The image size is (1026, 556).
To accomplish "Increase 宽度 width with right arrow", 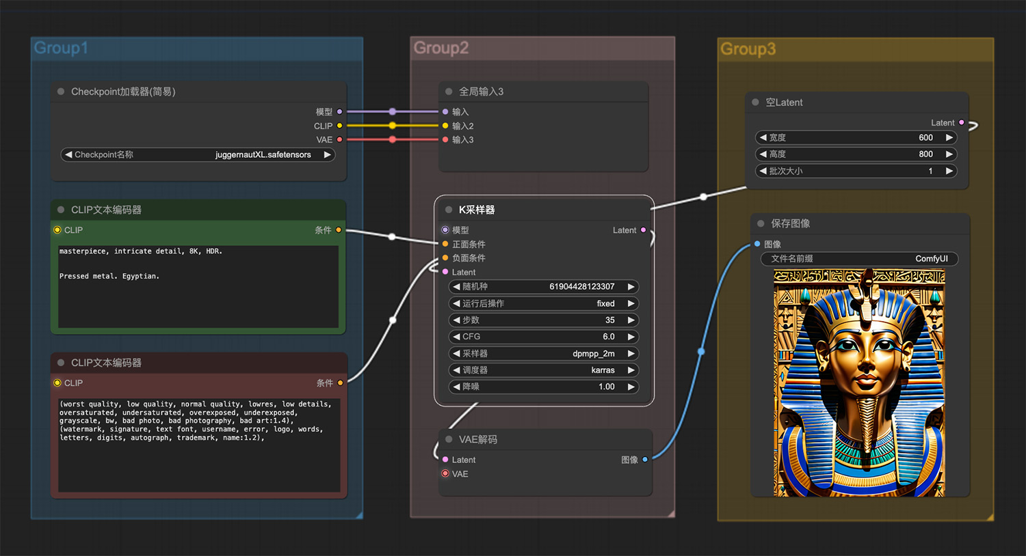I will [x=949, y=137].
